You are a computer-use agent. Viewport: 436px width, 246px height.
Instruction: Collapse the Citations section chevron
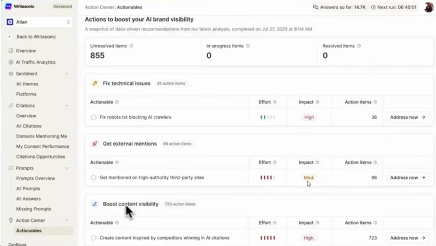(x=66, y=106)
